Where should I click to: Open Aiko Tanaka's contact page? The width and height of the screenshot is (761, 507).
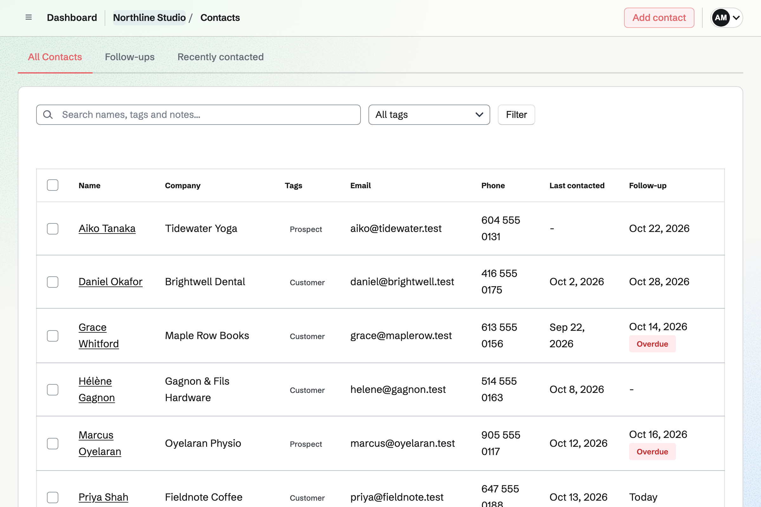[x=107, y=228]
